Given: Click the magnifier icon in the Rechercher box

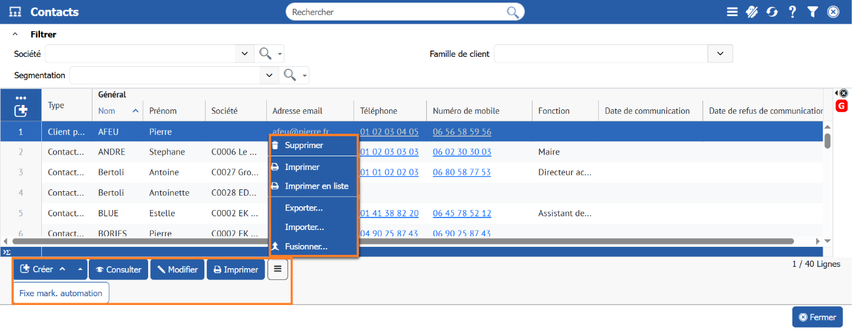Looking at the screenshot, I should (x=512, y=12).
